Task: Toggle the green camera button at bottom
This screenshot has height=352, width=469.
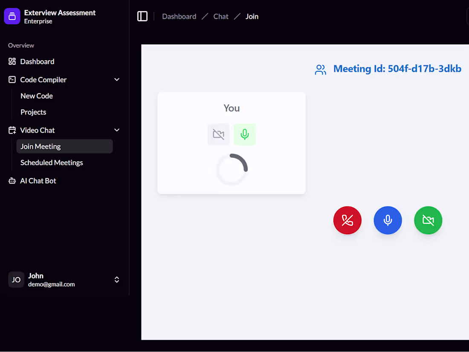Action: pos(428,220)
